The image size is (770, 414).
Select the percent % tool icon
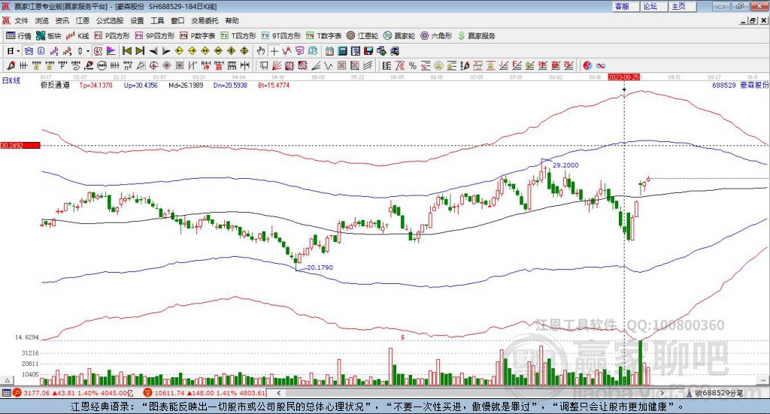413,65
